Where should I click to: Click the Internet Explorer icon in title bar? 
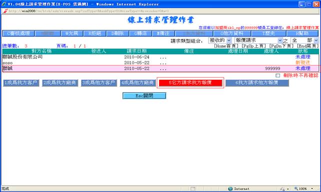pyautogui.click(x=4, y=4)
